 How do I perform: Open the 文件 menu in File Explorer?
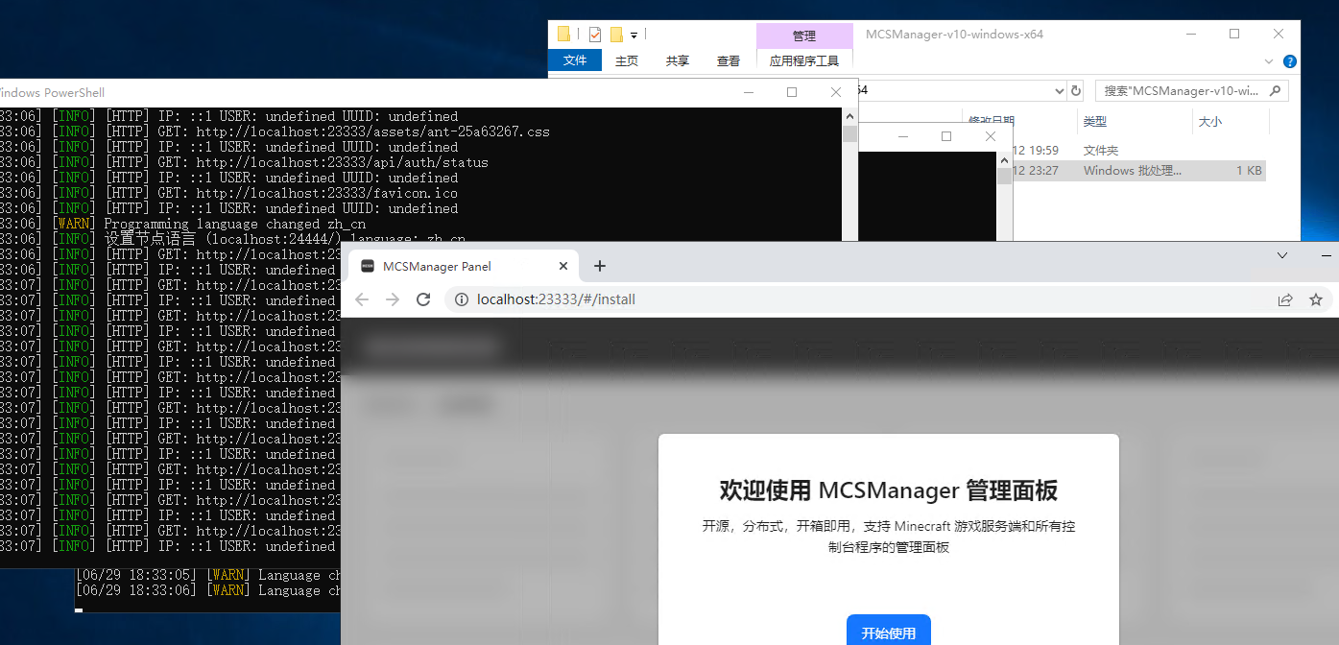point(575,60)
